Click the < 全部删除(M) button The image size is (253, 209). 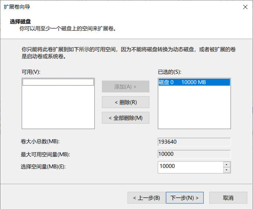tap(126, 118)
